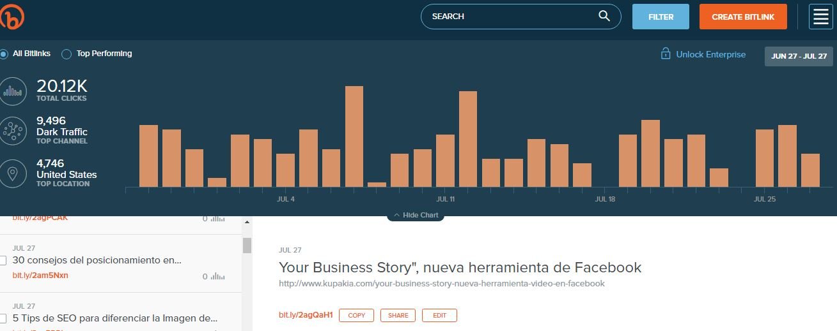Open the JUN 27 - JUL 27 date range

point(799,56)
